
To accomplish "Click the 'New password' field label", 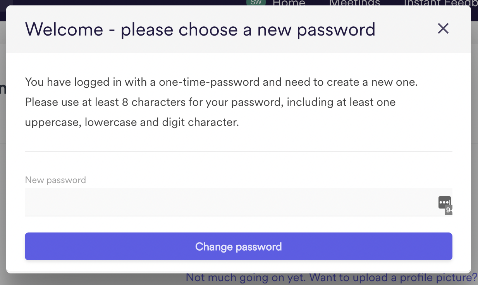I will [55, 180].
